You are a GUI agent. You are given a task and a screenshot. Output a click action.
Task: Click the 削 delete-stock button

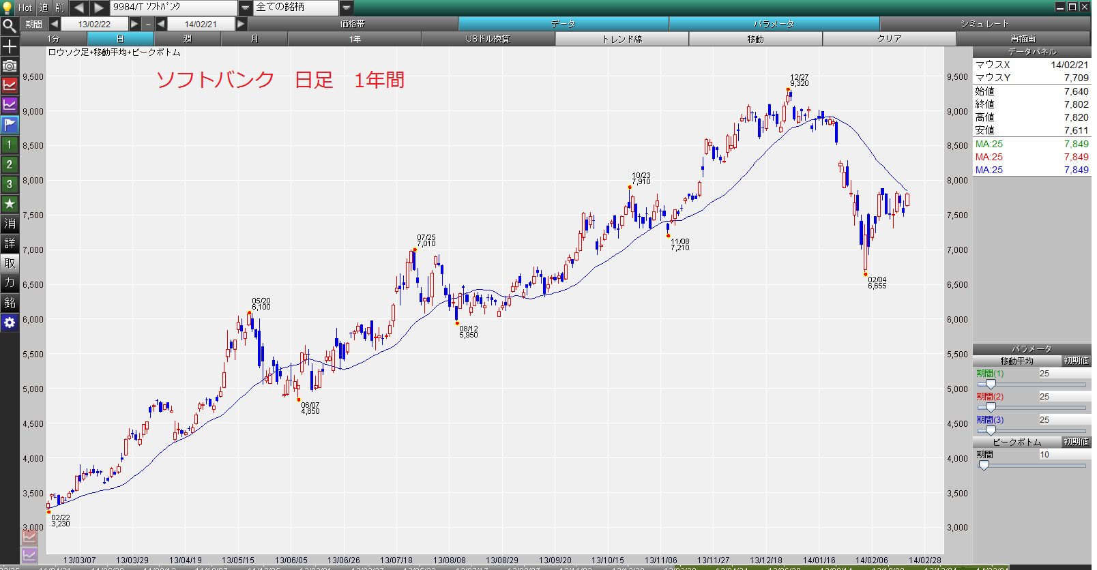pyautogui.click(x=60, y=7)
